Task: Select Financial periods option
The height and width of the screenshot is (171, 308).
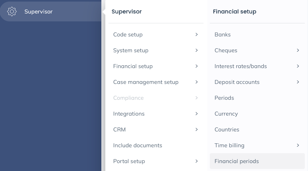Action: (x=237, y=161)
